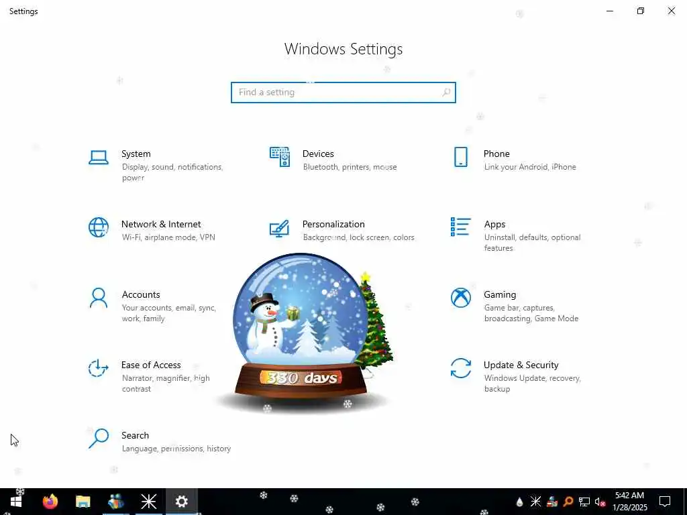Open Search settings title
This screenshot has width=687, height=515.
135,436
